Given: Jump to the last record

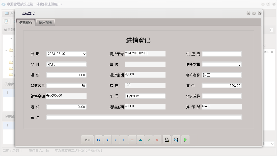Looking at the screenshot, I should (124, 140).
